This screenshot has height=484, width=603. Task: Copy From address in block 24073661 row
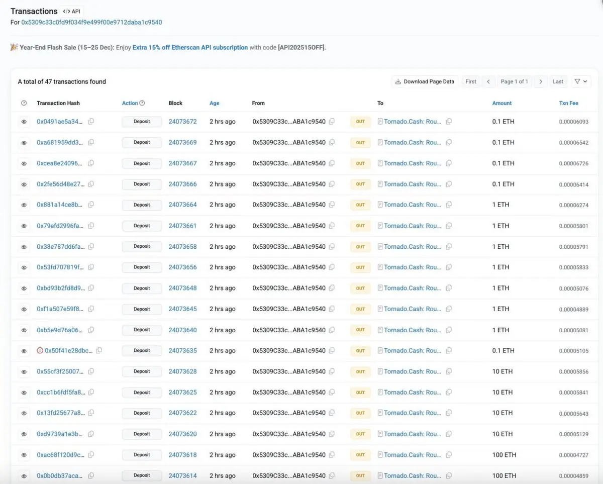pos(332,226)
